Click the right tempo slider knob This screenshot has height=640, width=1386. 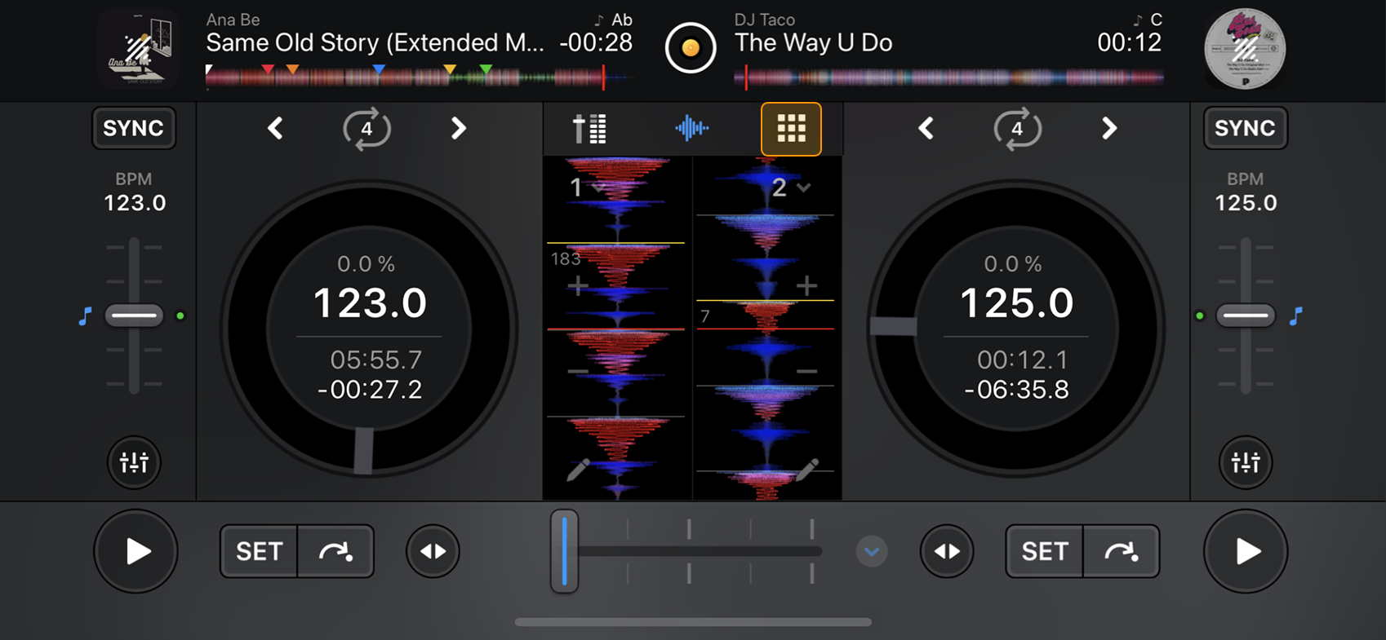(1246, 316)
